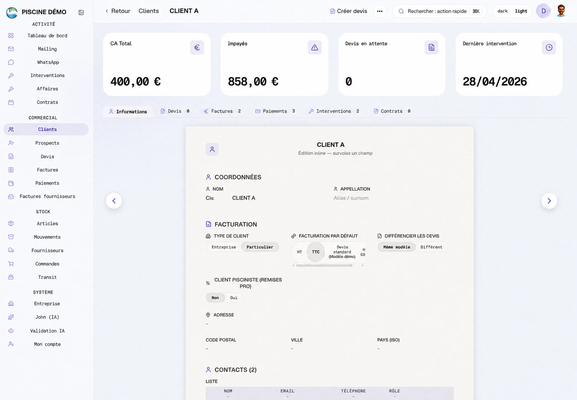Click the Piscine Démo logo icon
Image resolution: width=577 pixels, height=400 pixels.
tap(12, 13)
